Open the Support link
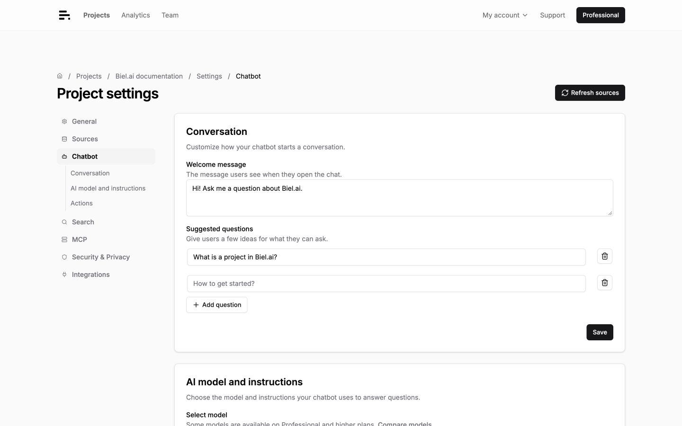Viewport: 682px width, 426px height. pyautogui.click(x=552, y=15)
